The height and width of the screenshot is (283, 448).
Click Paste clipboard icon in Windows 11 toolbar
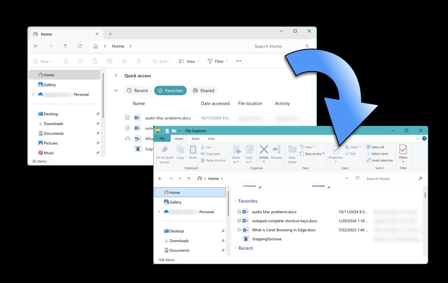(x=95, y=61)
